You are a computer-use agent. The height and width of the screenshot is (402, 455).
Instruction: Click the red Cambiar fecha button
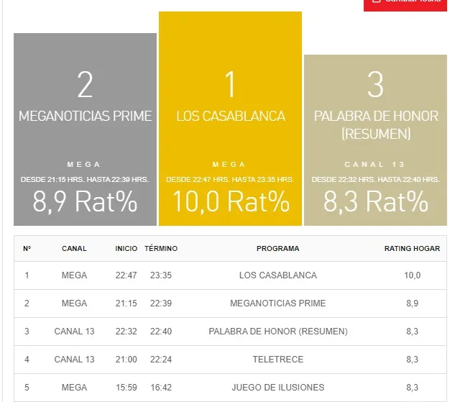[x=405, y=6]
